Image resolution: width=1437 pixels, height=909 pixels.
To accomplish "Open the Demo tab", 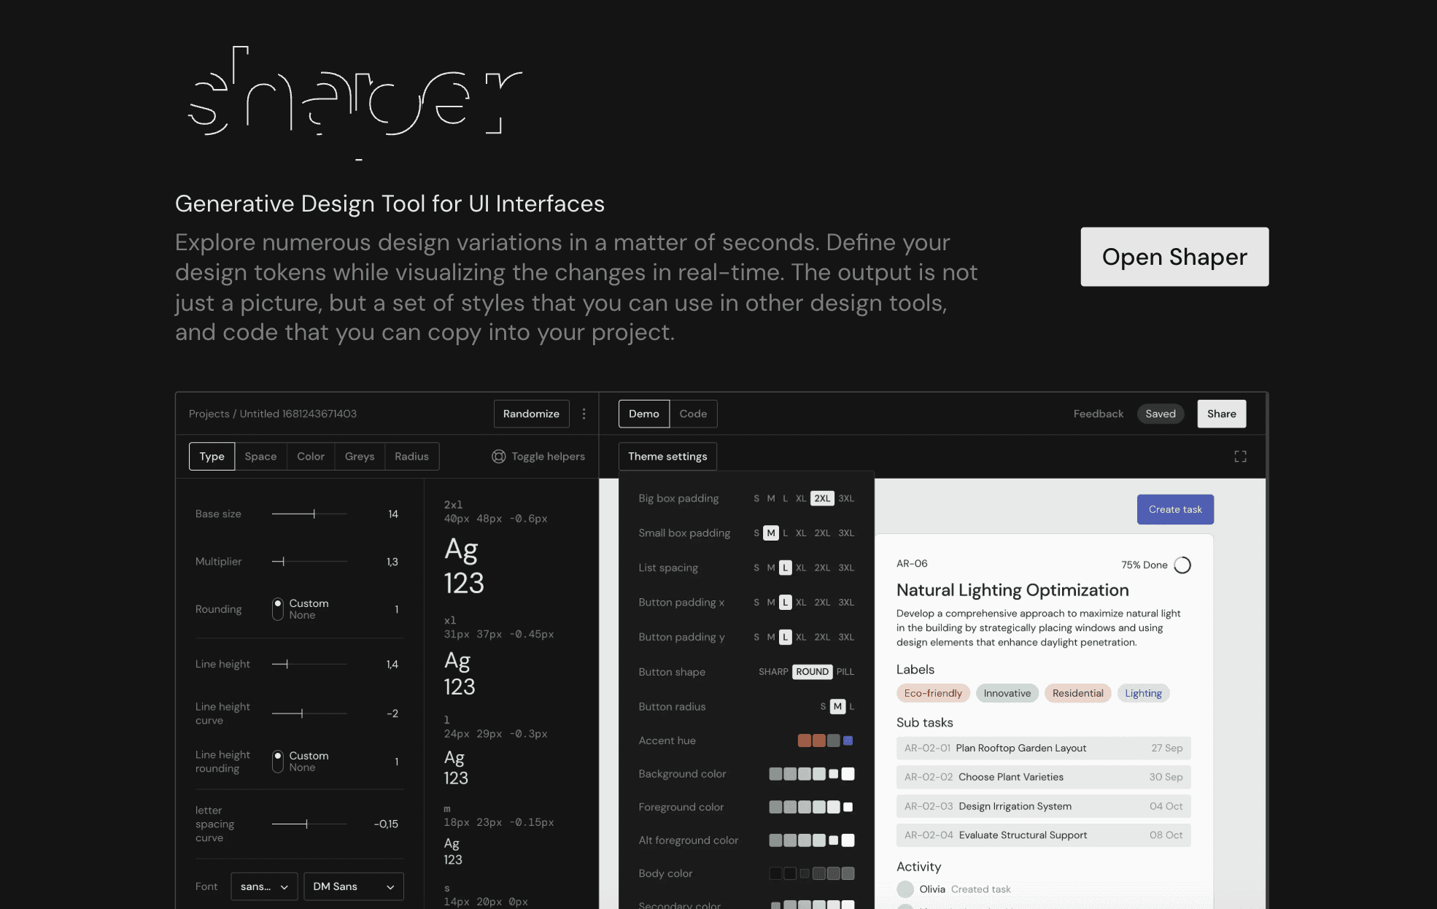I will [x=644, y=414].
